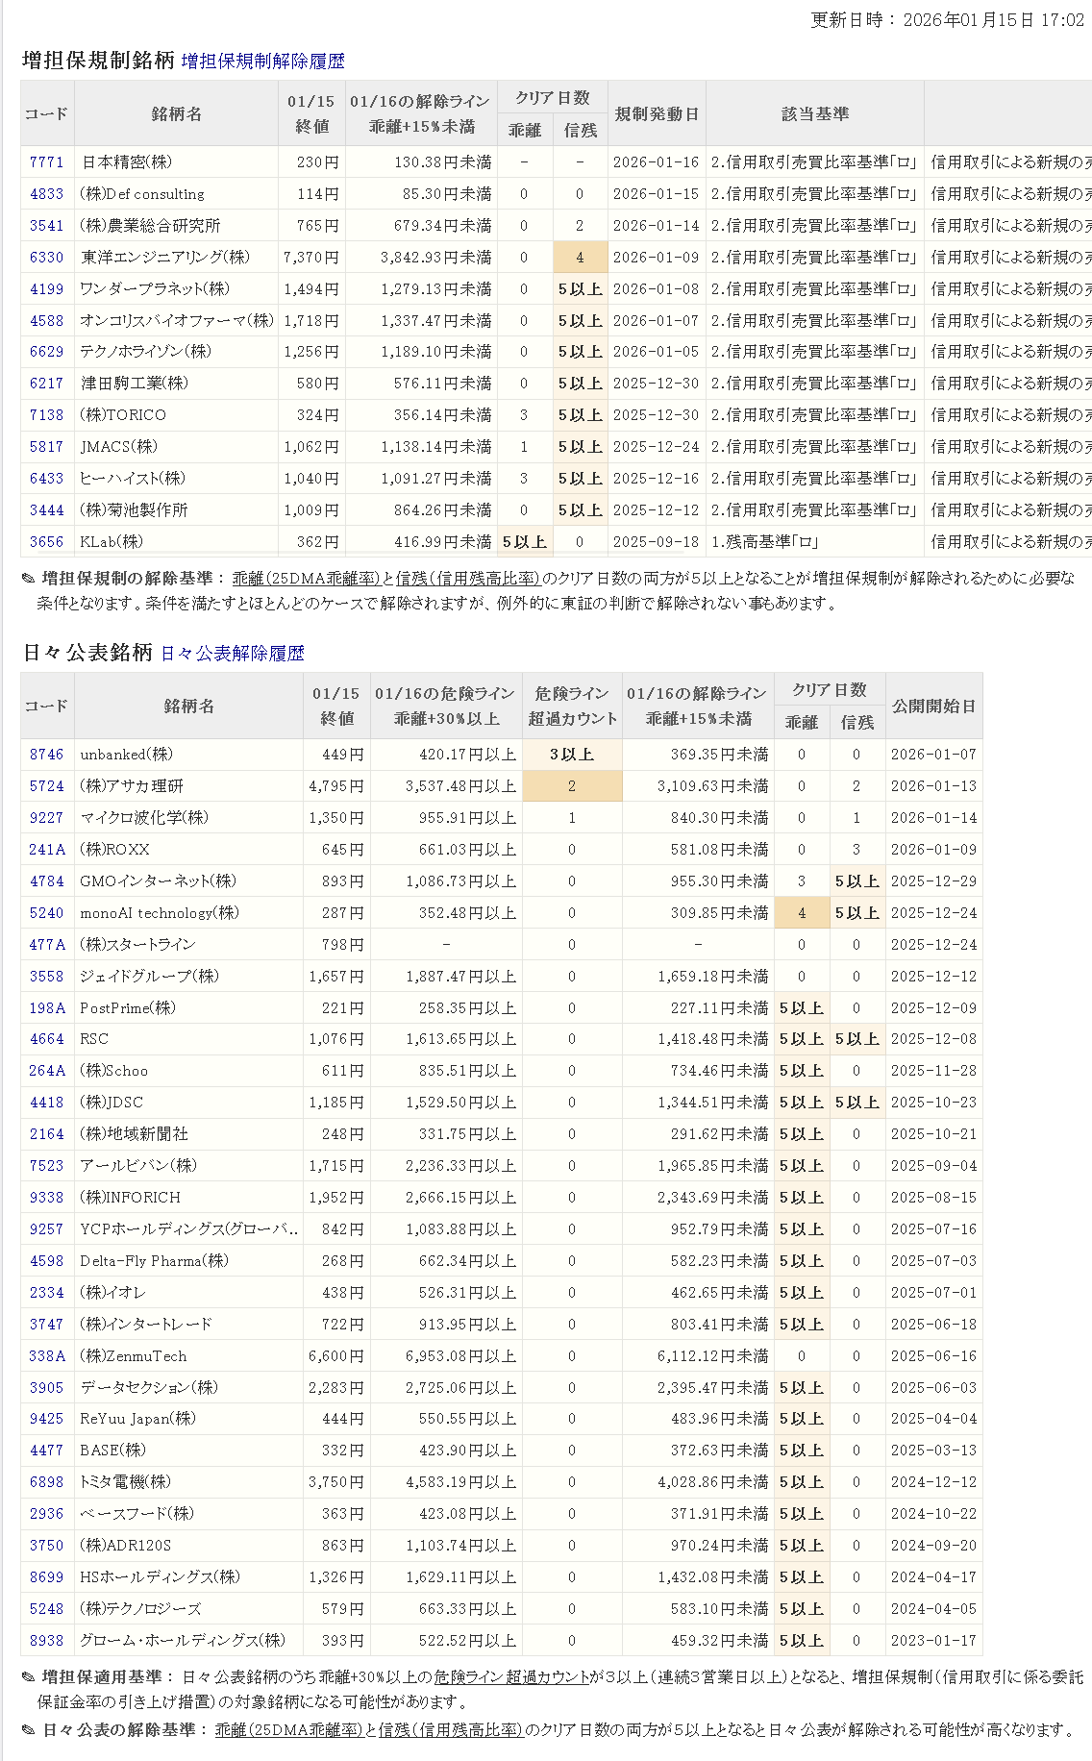Click the highlighted 危険ライン超過カウント cell for アサカ理研
1092x1761 pixels.
pos(572,786)
